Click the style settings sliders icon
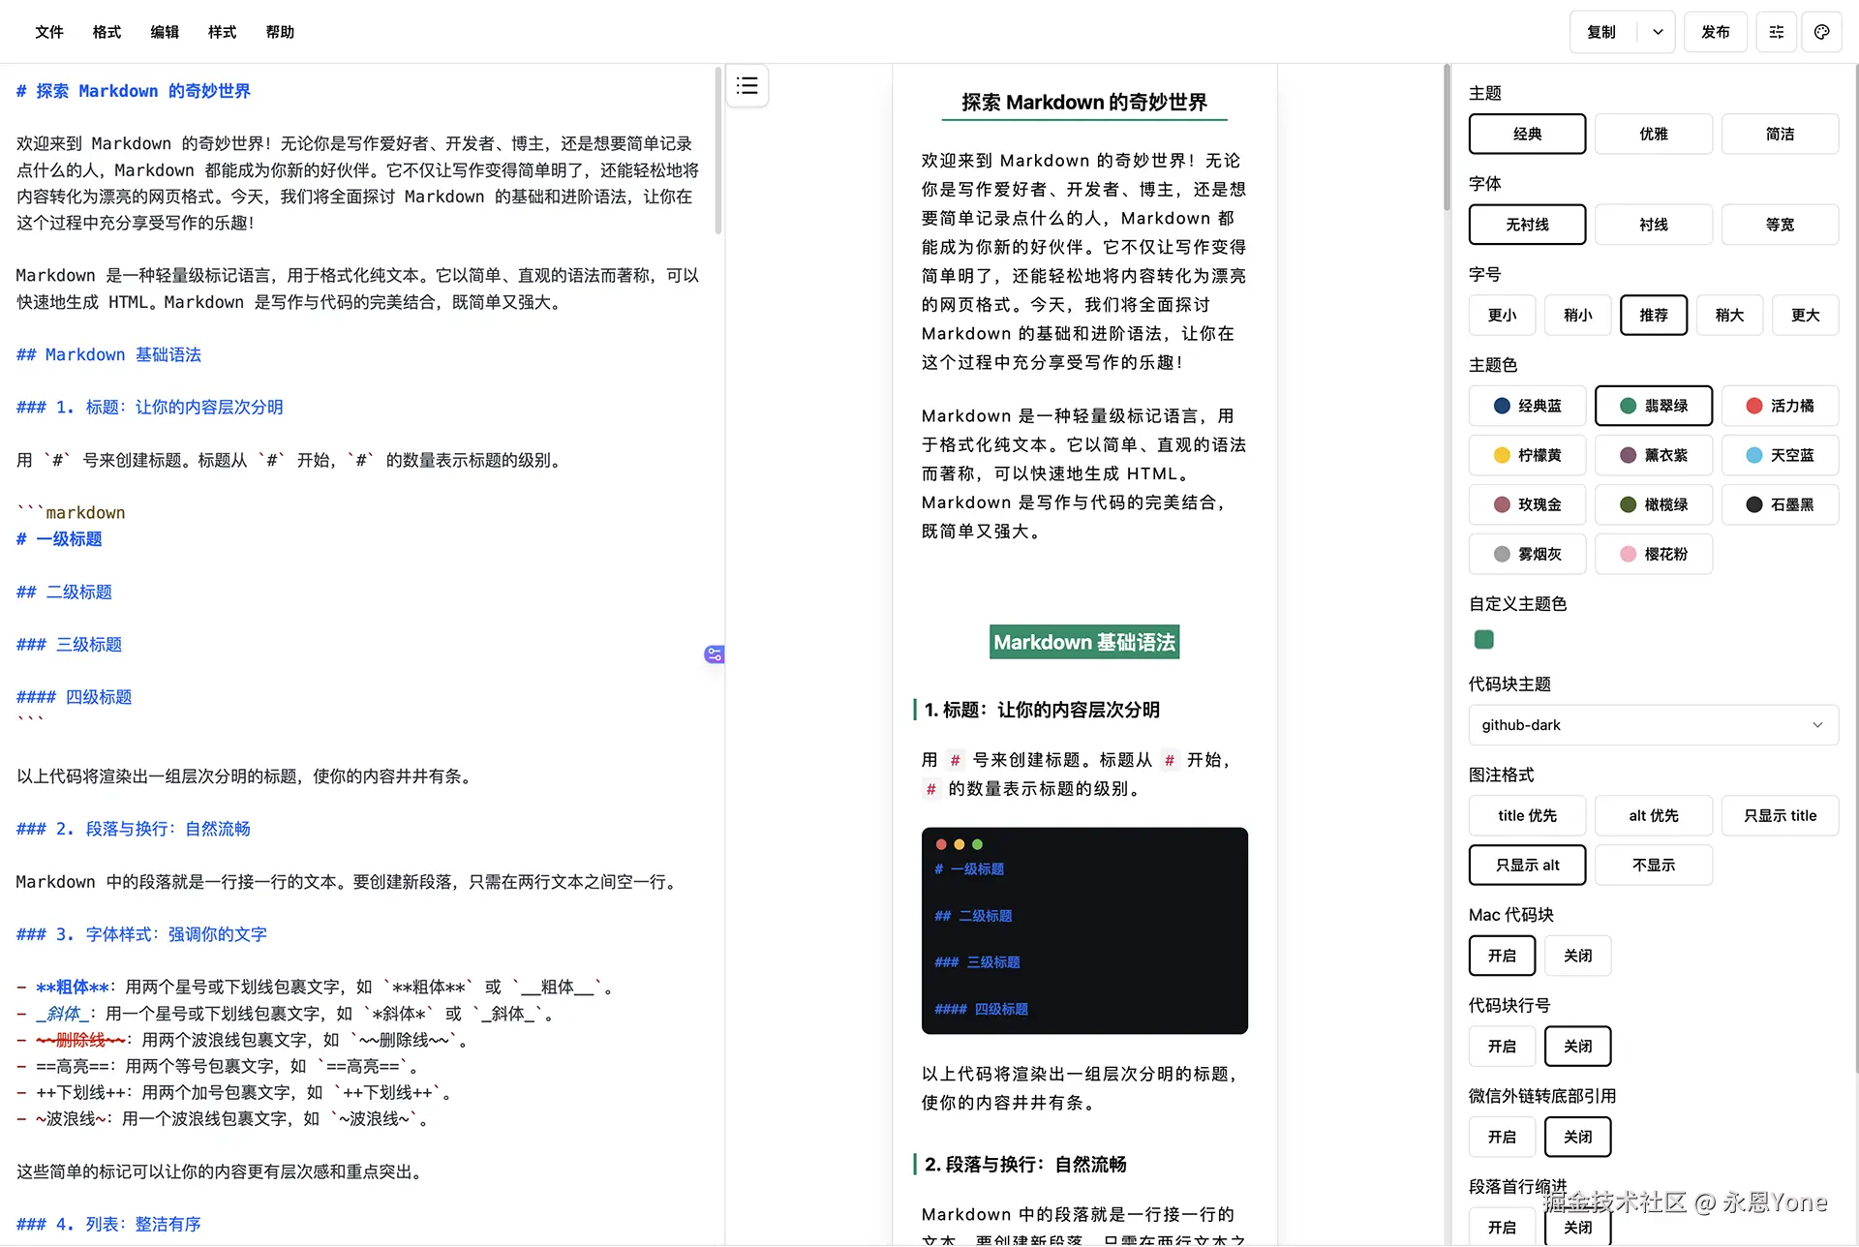 coord(1776,32)
